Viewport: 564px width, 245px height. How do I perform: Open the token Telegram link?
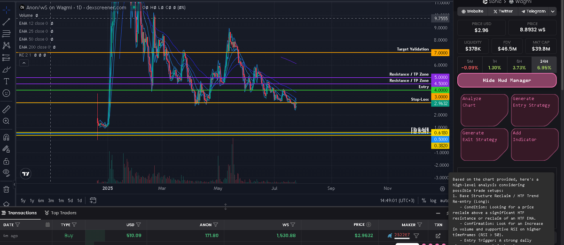[x=533, y=11]
